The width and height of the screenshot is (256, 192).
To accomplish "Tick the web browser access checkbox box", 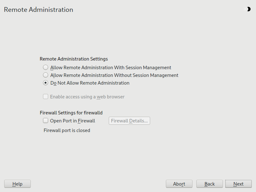I will (x=46, y=96).
